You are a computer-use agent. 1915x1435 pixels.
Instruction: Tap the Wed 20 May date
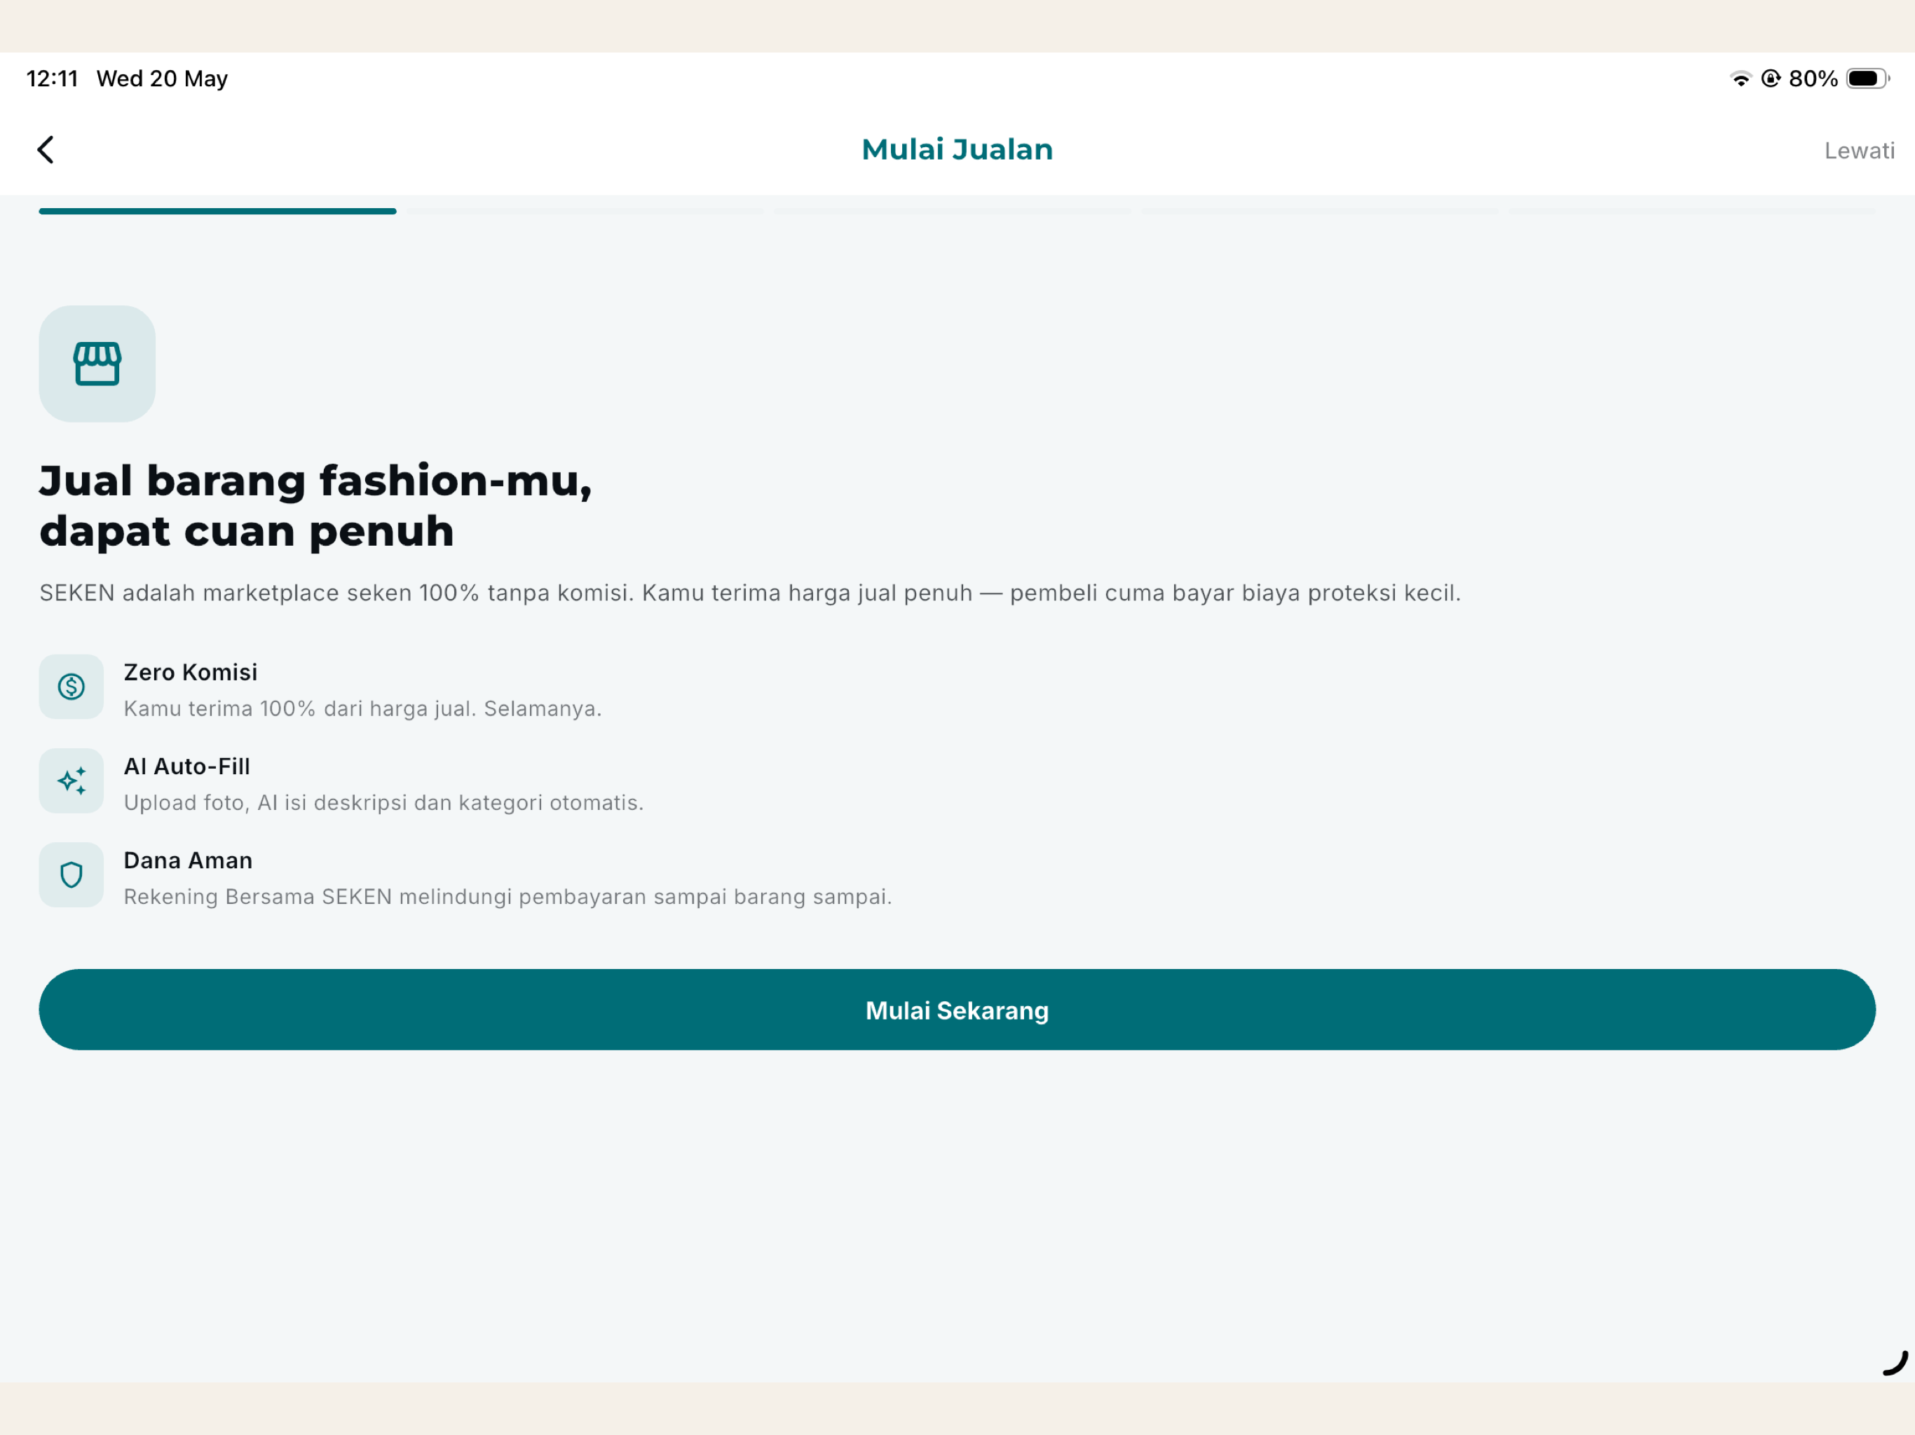162,78
